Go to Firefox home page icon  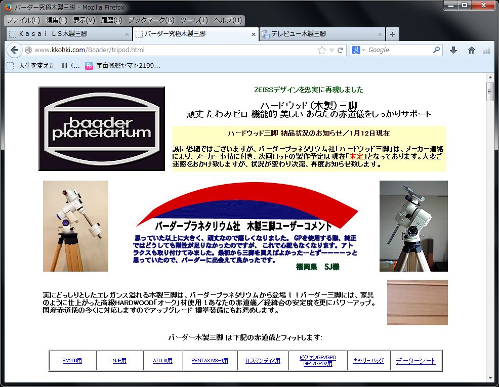point(472,50)
